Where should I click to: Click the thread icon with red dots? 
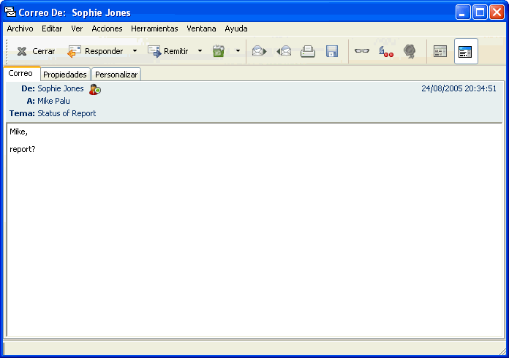[386, 51]
